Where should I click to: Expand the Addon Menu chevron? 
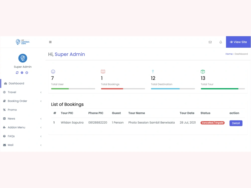click(41, 127)
